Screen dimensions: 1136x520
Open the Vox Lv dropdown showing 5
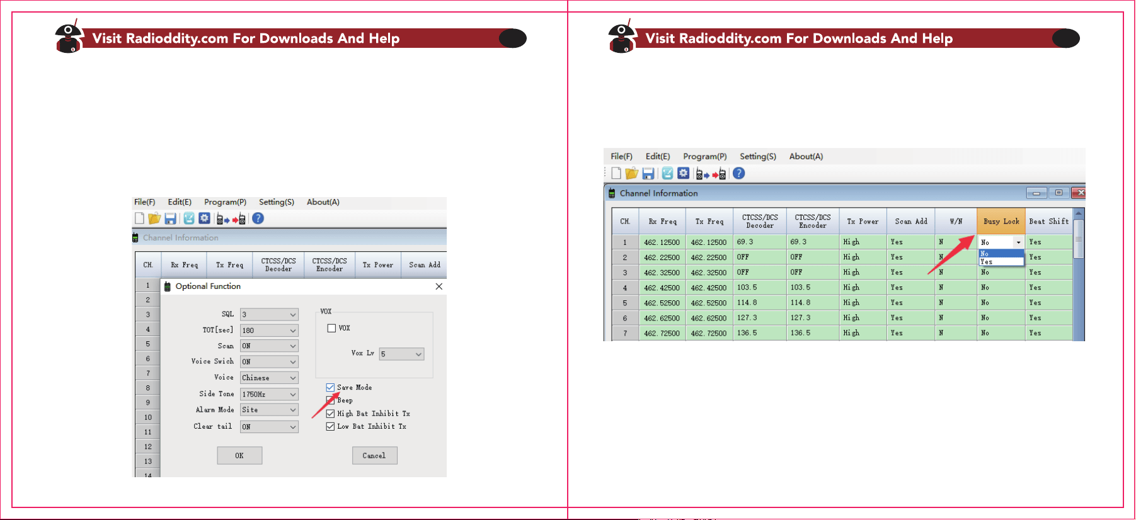[401, 354]
